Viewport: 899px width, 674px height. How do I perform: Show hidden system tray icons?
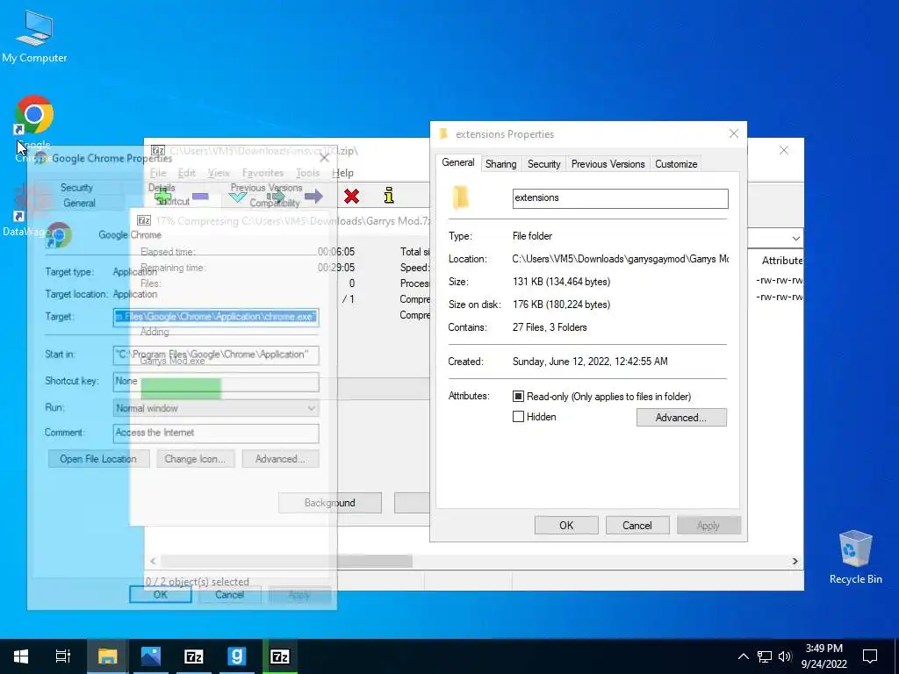coord(743,656)
